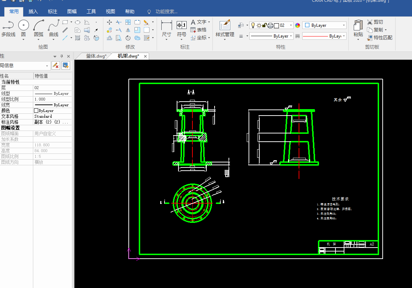
Task: Open the layer 02 dropdown
Action: pos(291,25)
